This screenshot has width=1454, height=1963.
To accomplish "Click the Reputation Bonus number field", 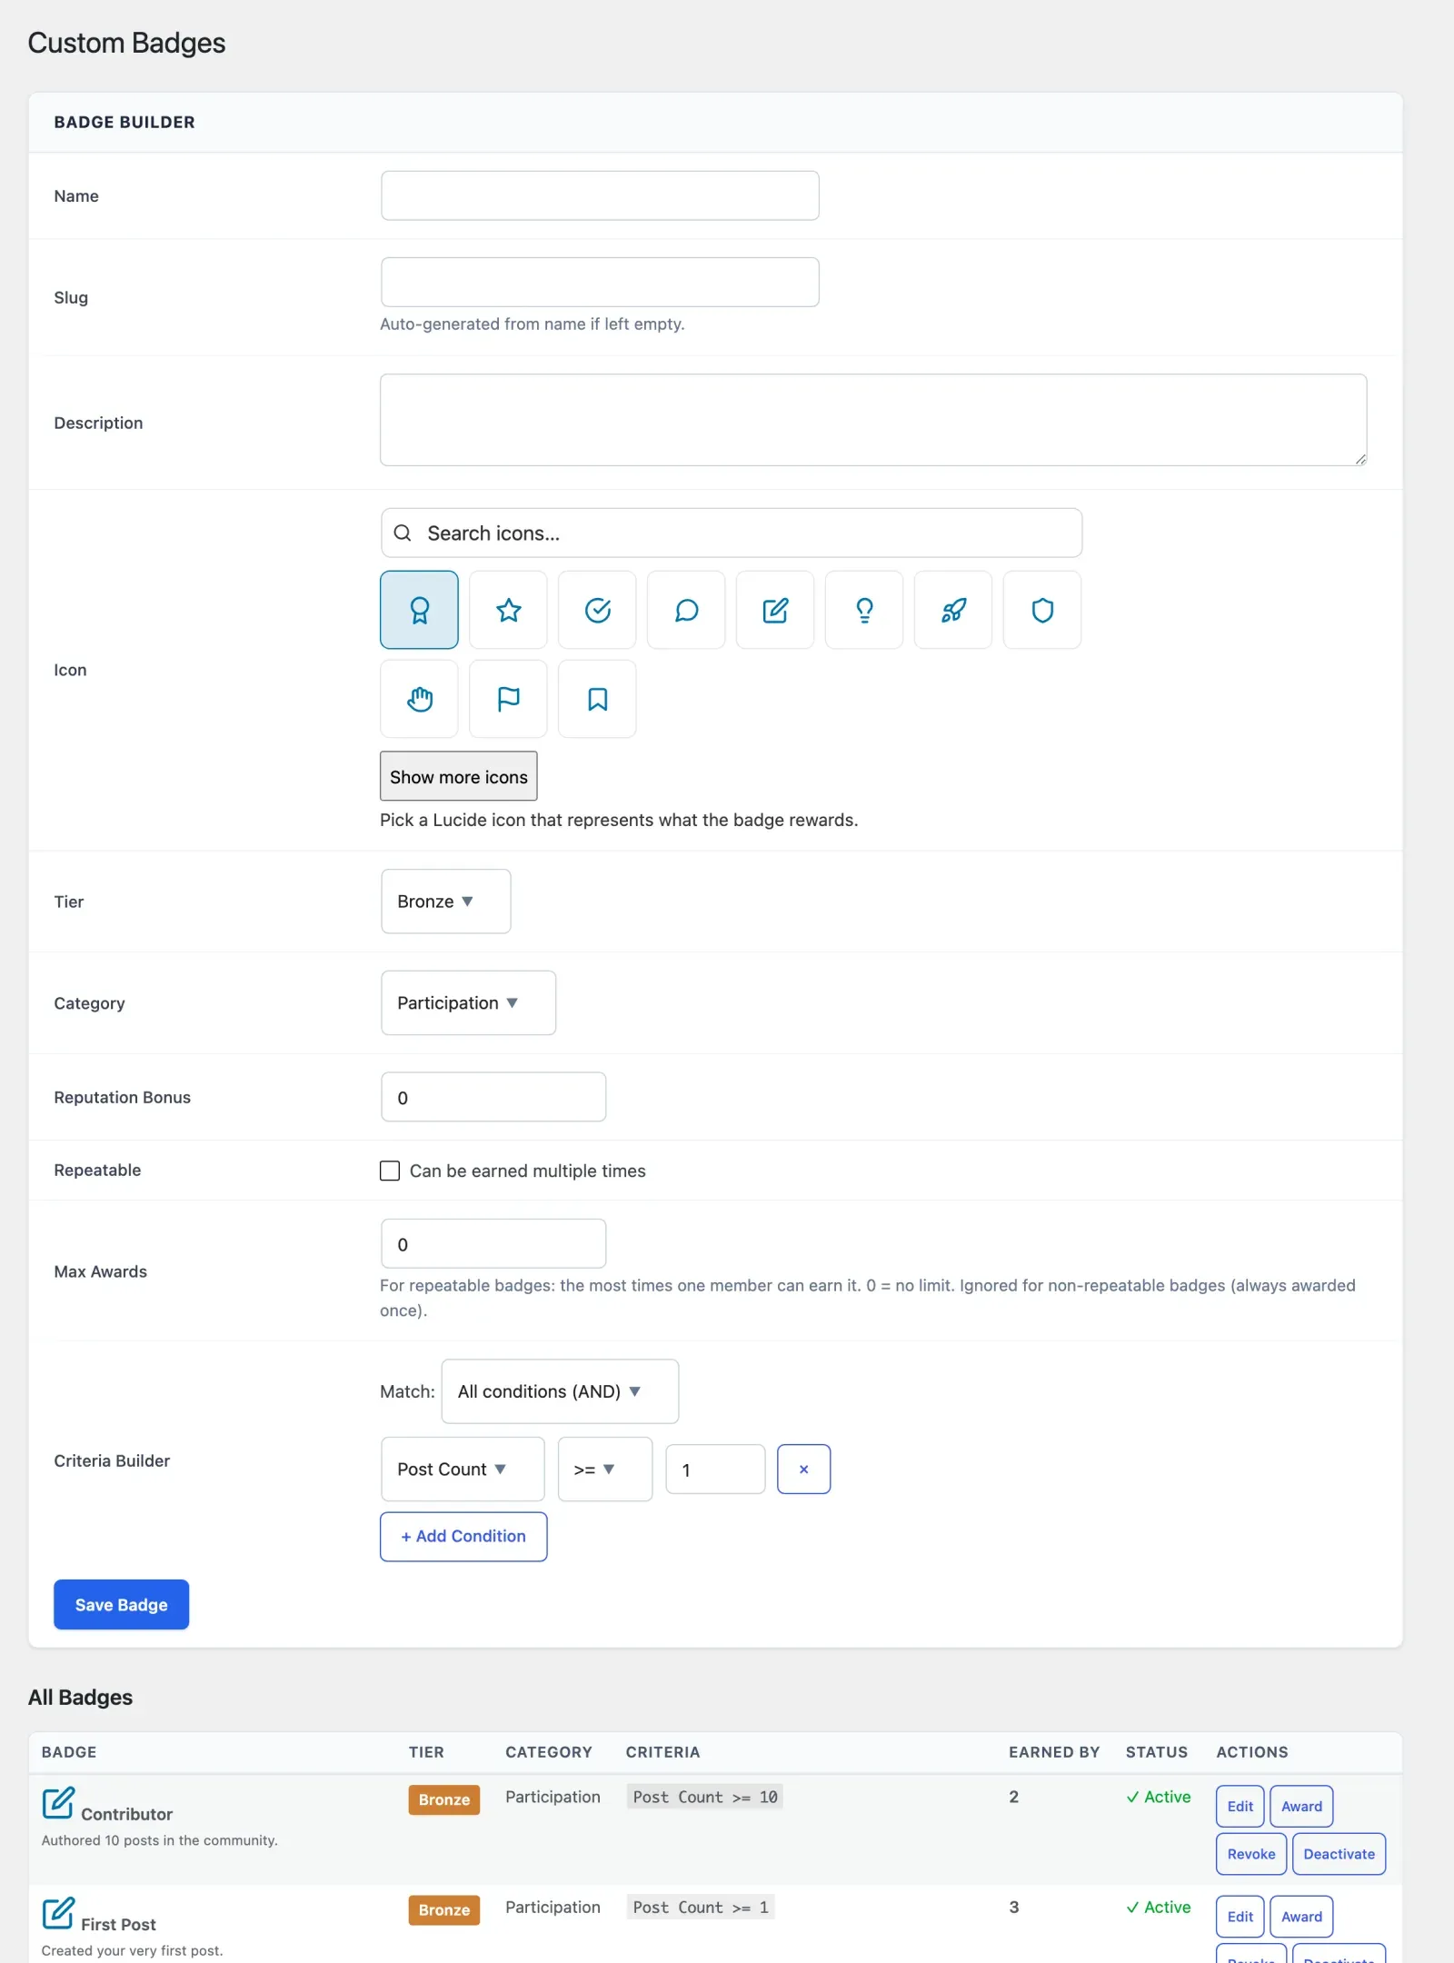I will click(493, 1097).
